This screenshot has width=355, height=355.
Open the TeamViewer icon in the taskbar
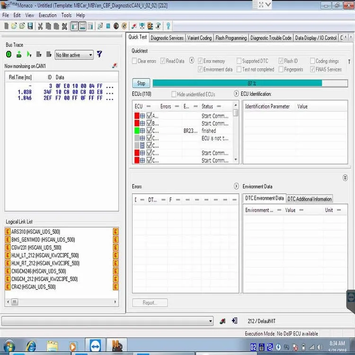(x=95, y=346)
